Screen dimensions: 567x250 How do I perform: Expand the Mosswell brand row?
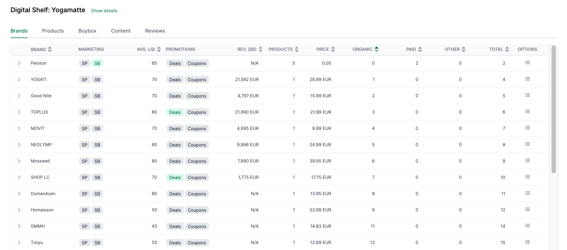tap(19, 161)
